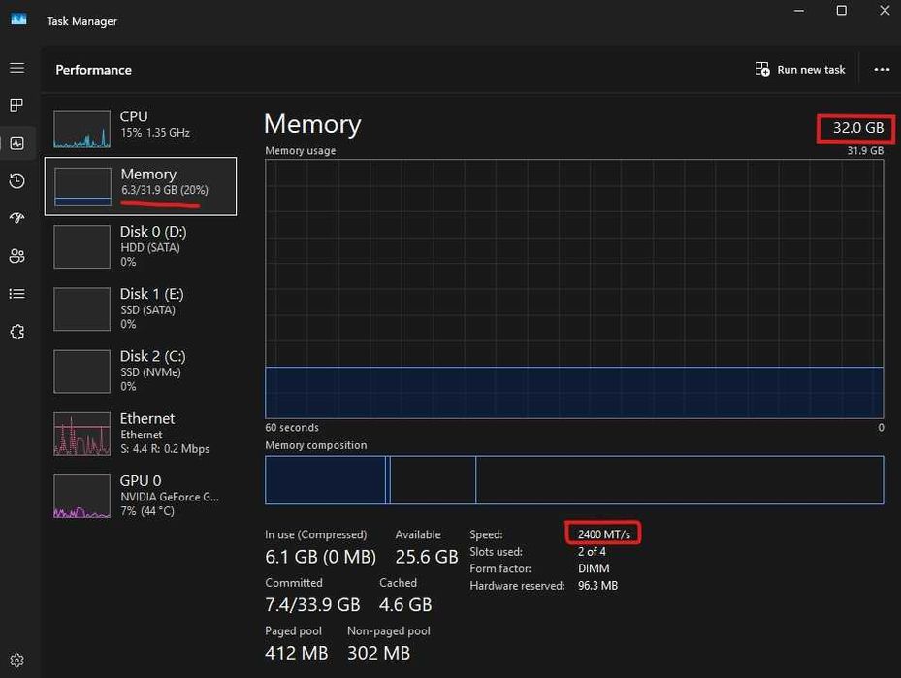Click the Free segment of memory composition

tap(680, 480)
